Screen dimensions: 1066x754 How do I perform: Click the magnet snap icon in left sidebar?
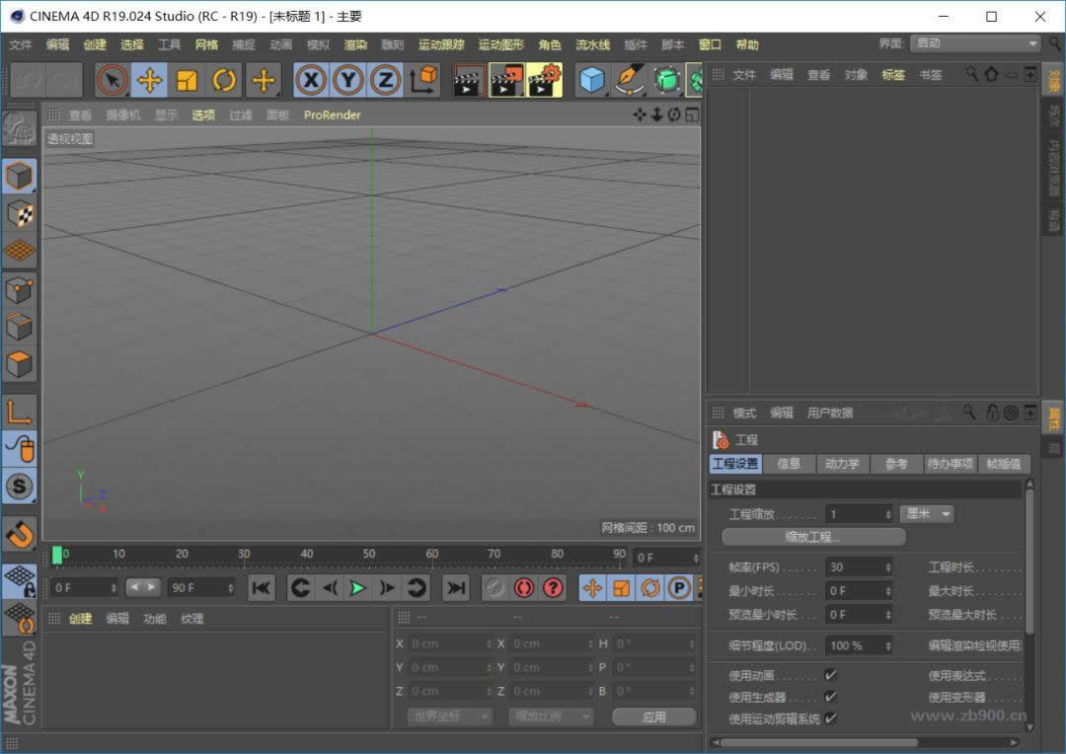(20, 534)
